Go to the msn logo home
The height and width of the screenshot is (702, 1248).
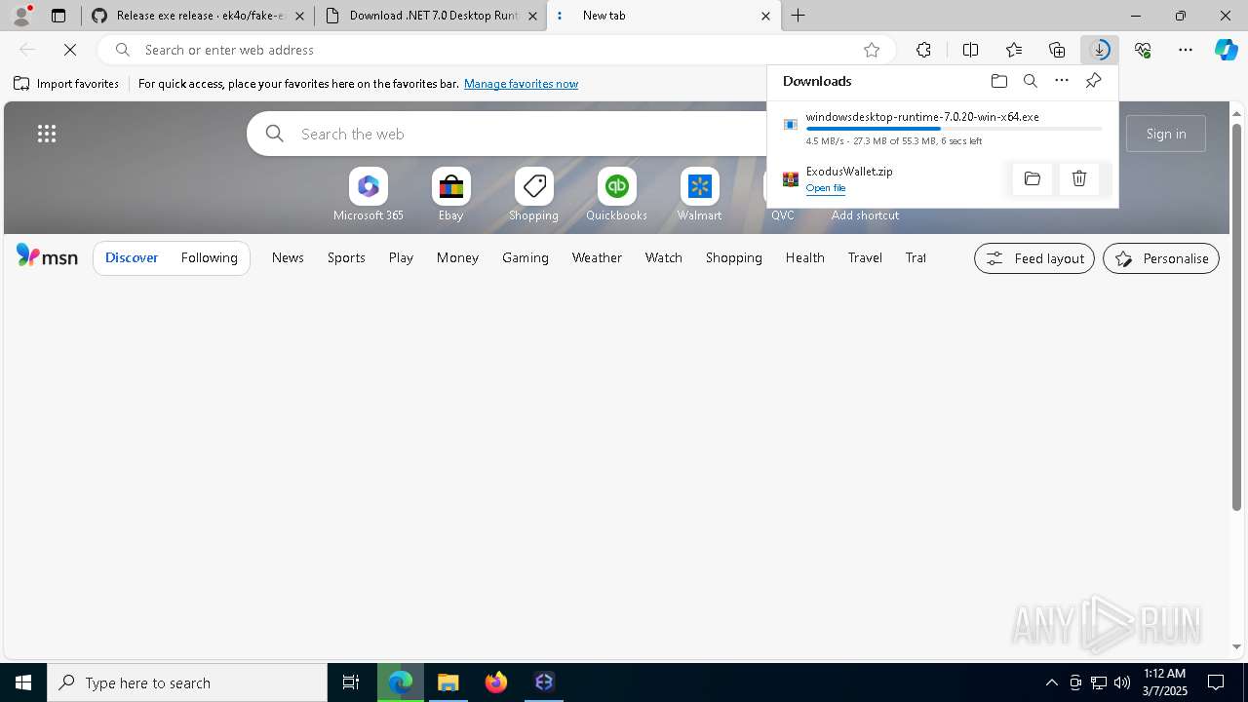click(x=47, y=256)
